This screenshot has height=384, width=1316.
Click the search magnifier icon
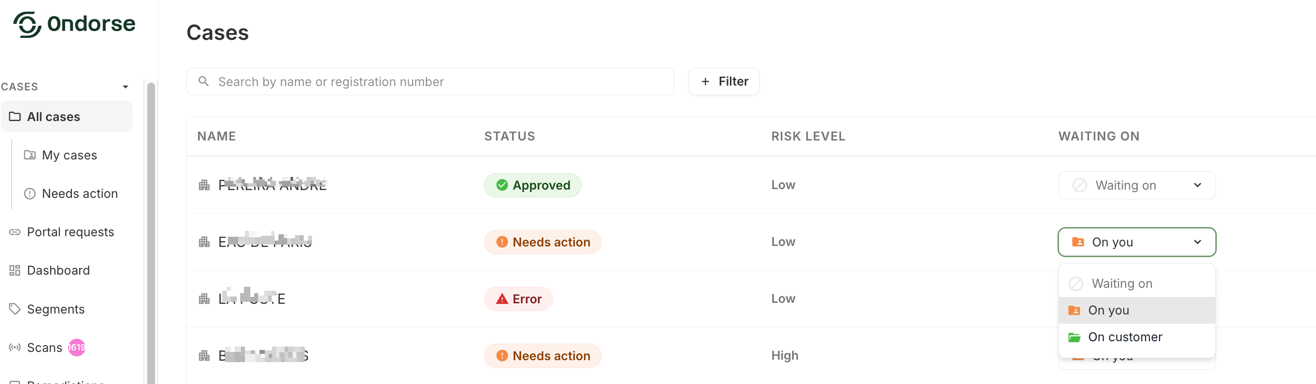(x=203, y=81)
